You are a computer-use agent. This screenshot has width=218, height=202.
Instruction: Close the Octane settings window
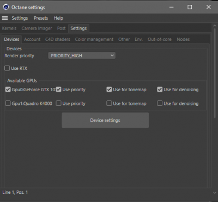tap(209, 7)
